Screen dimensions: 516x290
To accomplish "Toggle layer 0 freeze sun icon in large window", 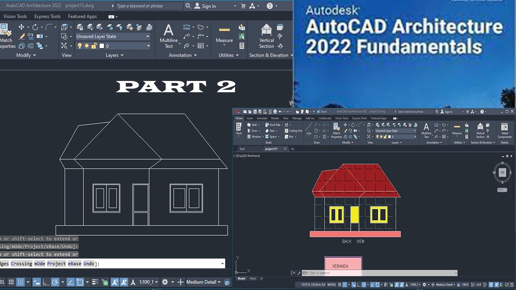I will pyautogui.click(x=87, y=46).
